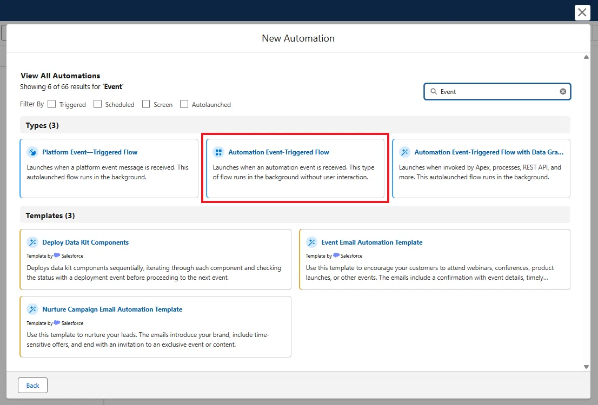Click 'Template by Salesforce' under Deploy Data Kit
The height and width of the screenshot is (405, 598).
tap(55, 255)
